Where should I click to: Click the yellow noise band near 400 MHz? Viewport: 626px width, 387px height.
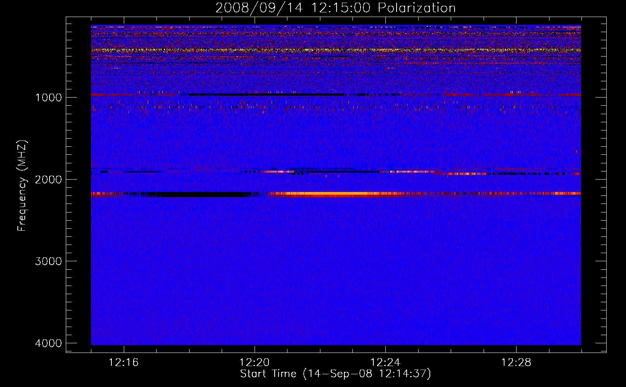[x=336, y=50]
